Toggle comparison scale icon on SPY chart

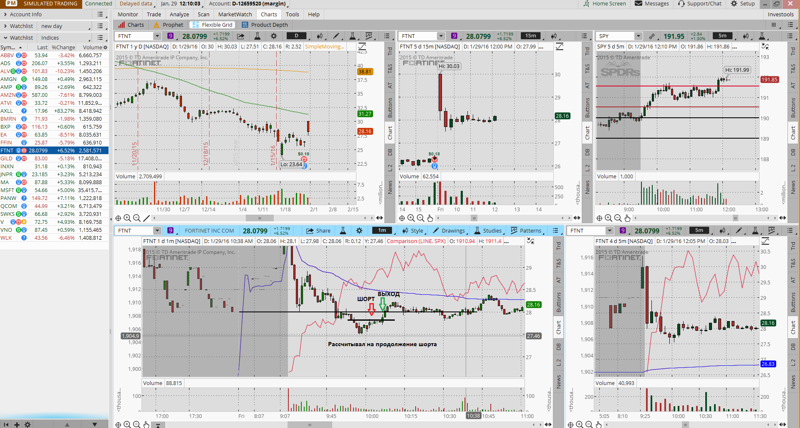click(765, 46)
